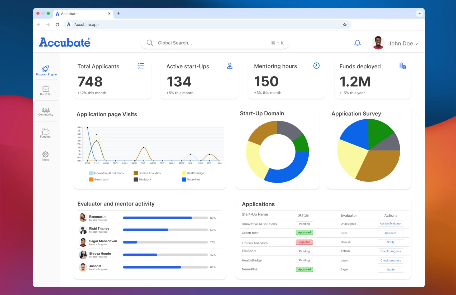The width and height of the screenshot is (456, 295).
Task: Click the notification bell icon
Action: (357, 43)
